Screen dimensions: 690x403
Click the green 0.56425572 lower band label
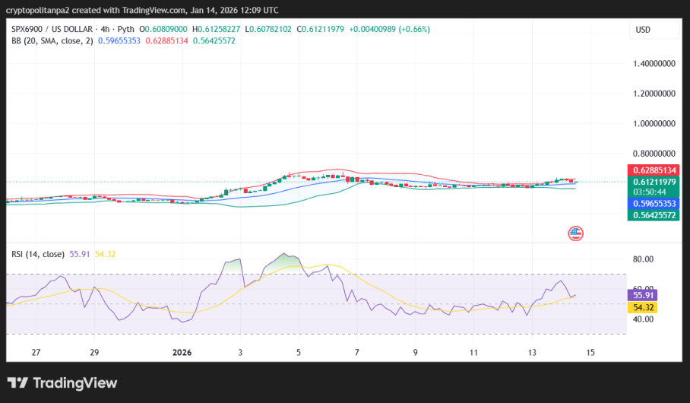click(x=654, y=215)
